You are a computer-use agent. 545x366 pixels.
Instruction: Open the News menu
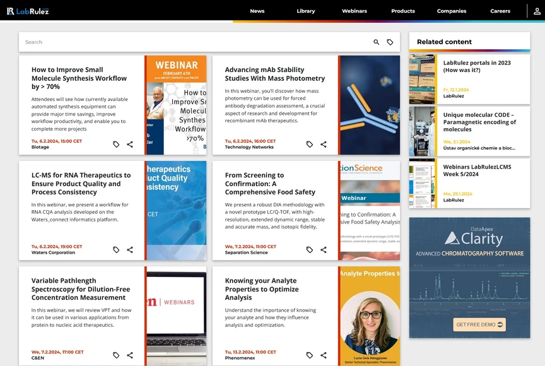[x=257, y=11]
